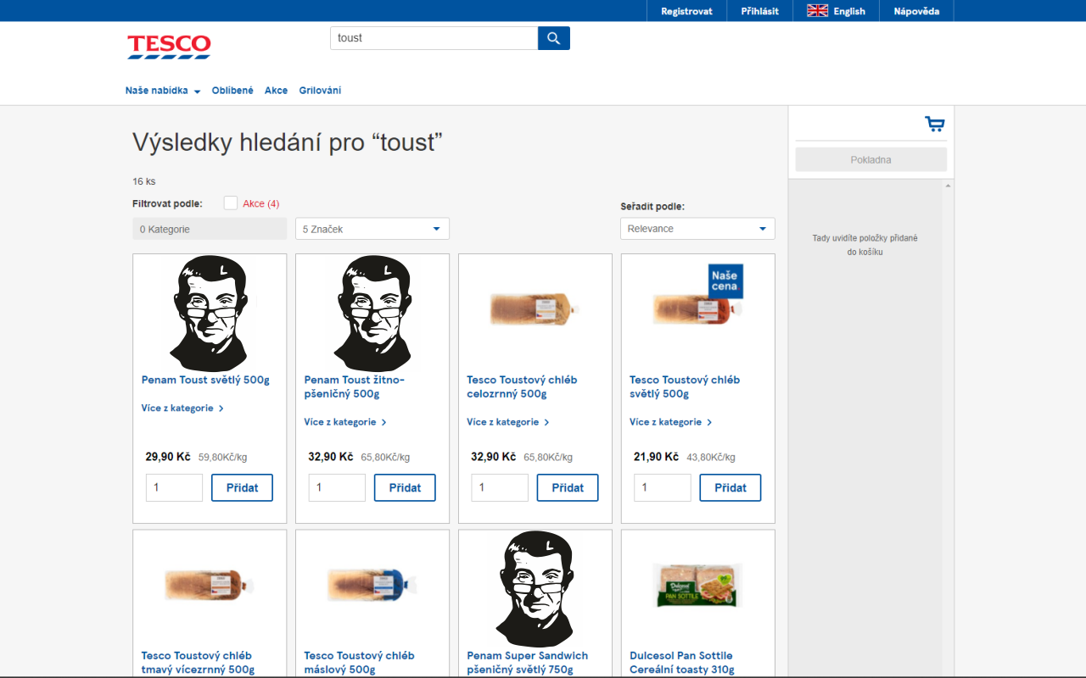
Task: Toggle the Akce (4) filter checkbox
Action: click(x=231, y=203)
